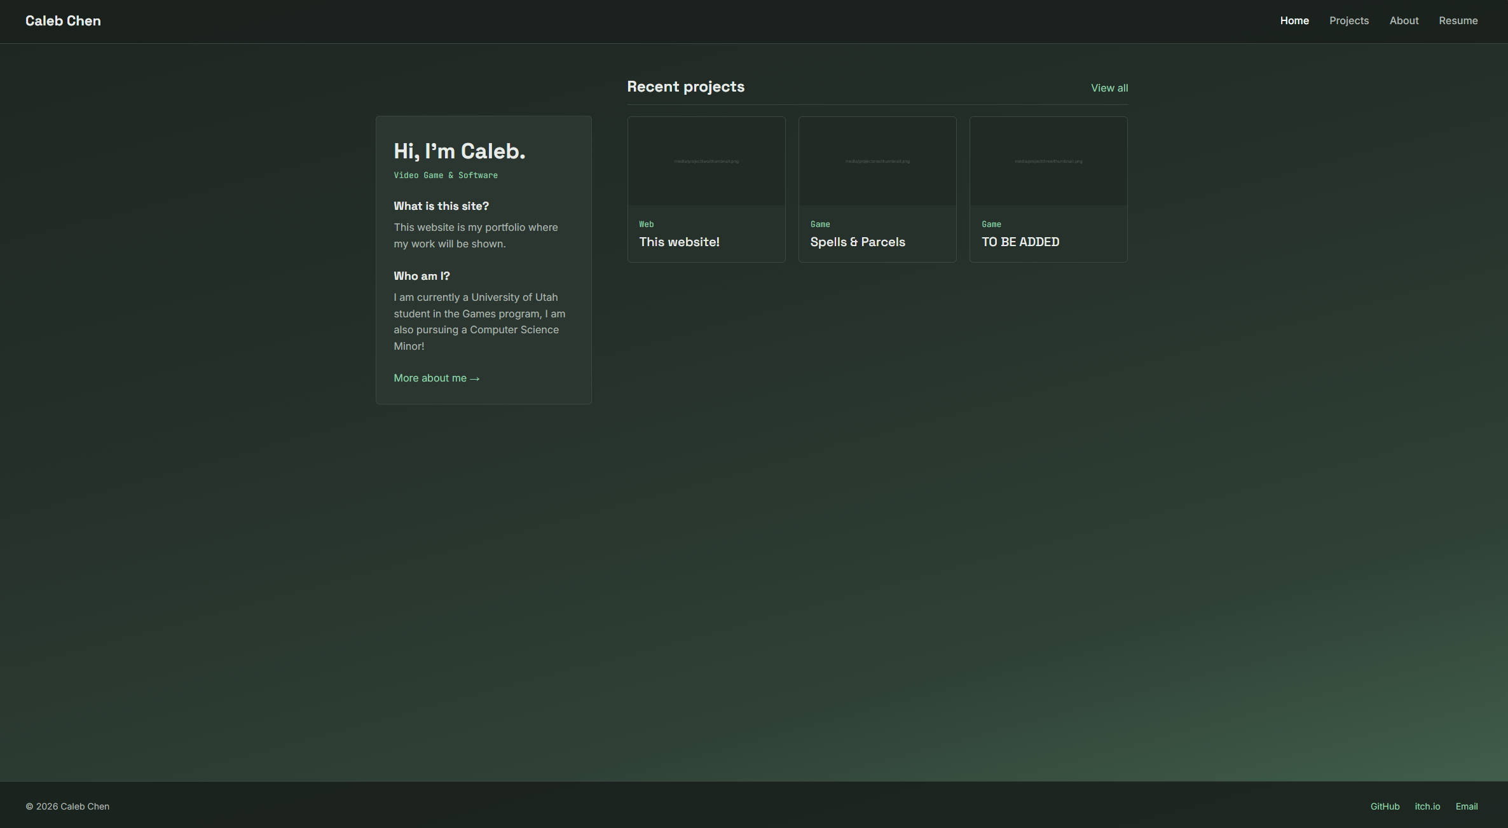Click the View all projects link
Screen dimensions: 1508x828
(x=1109, y=88)
